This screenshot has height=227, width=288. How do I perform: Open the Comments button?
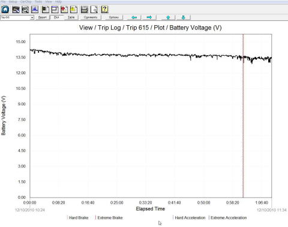(91, 17)
